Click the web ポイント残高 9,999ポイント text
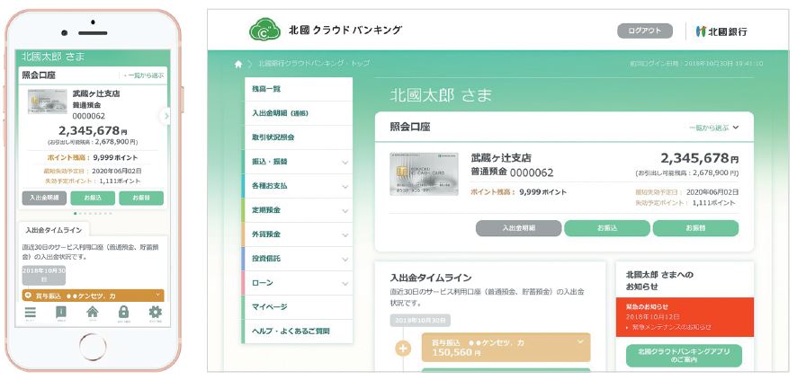 (x=519, y=192)
